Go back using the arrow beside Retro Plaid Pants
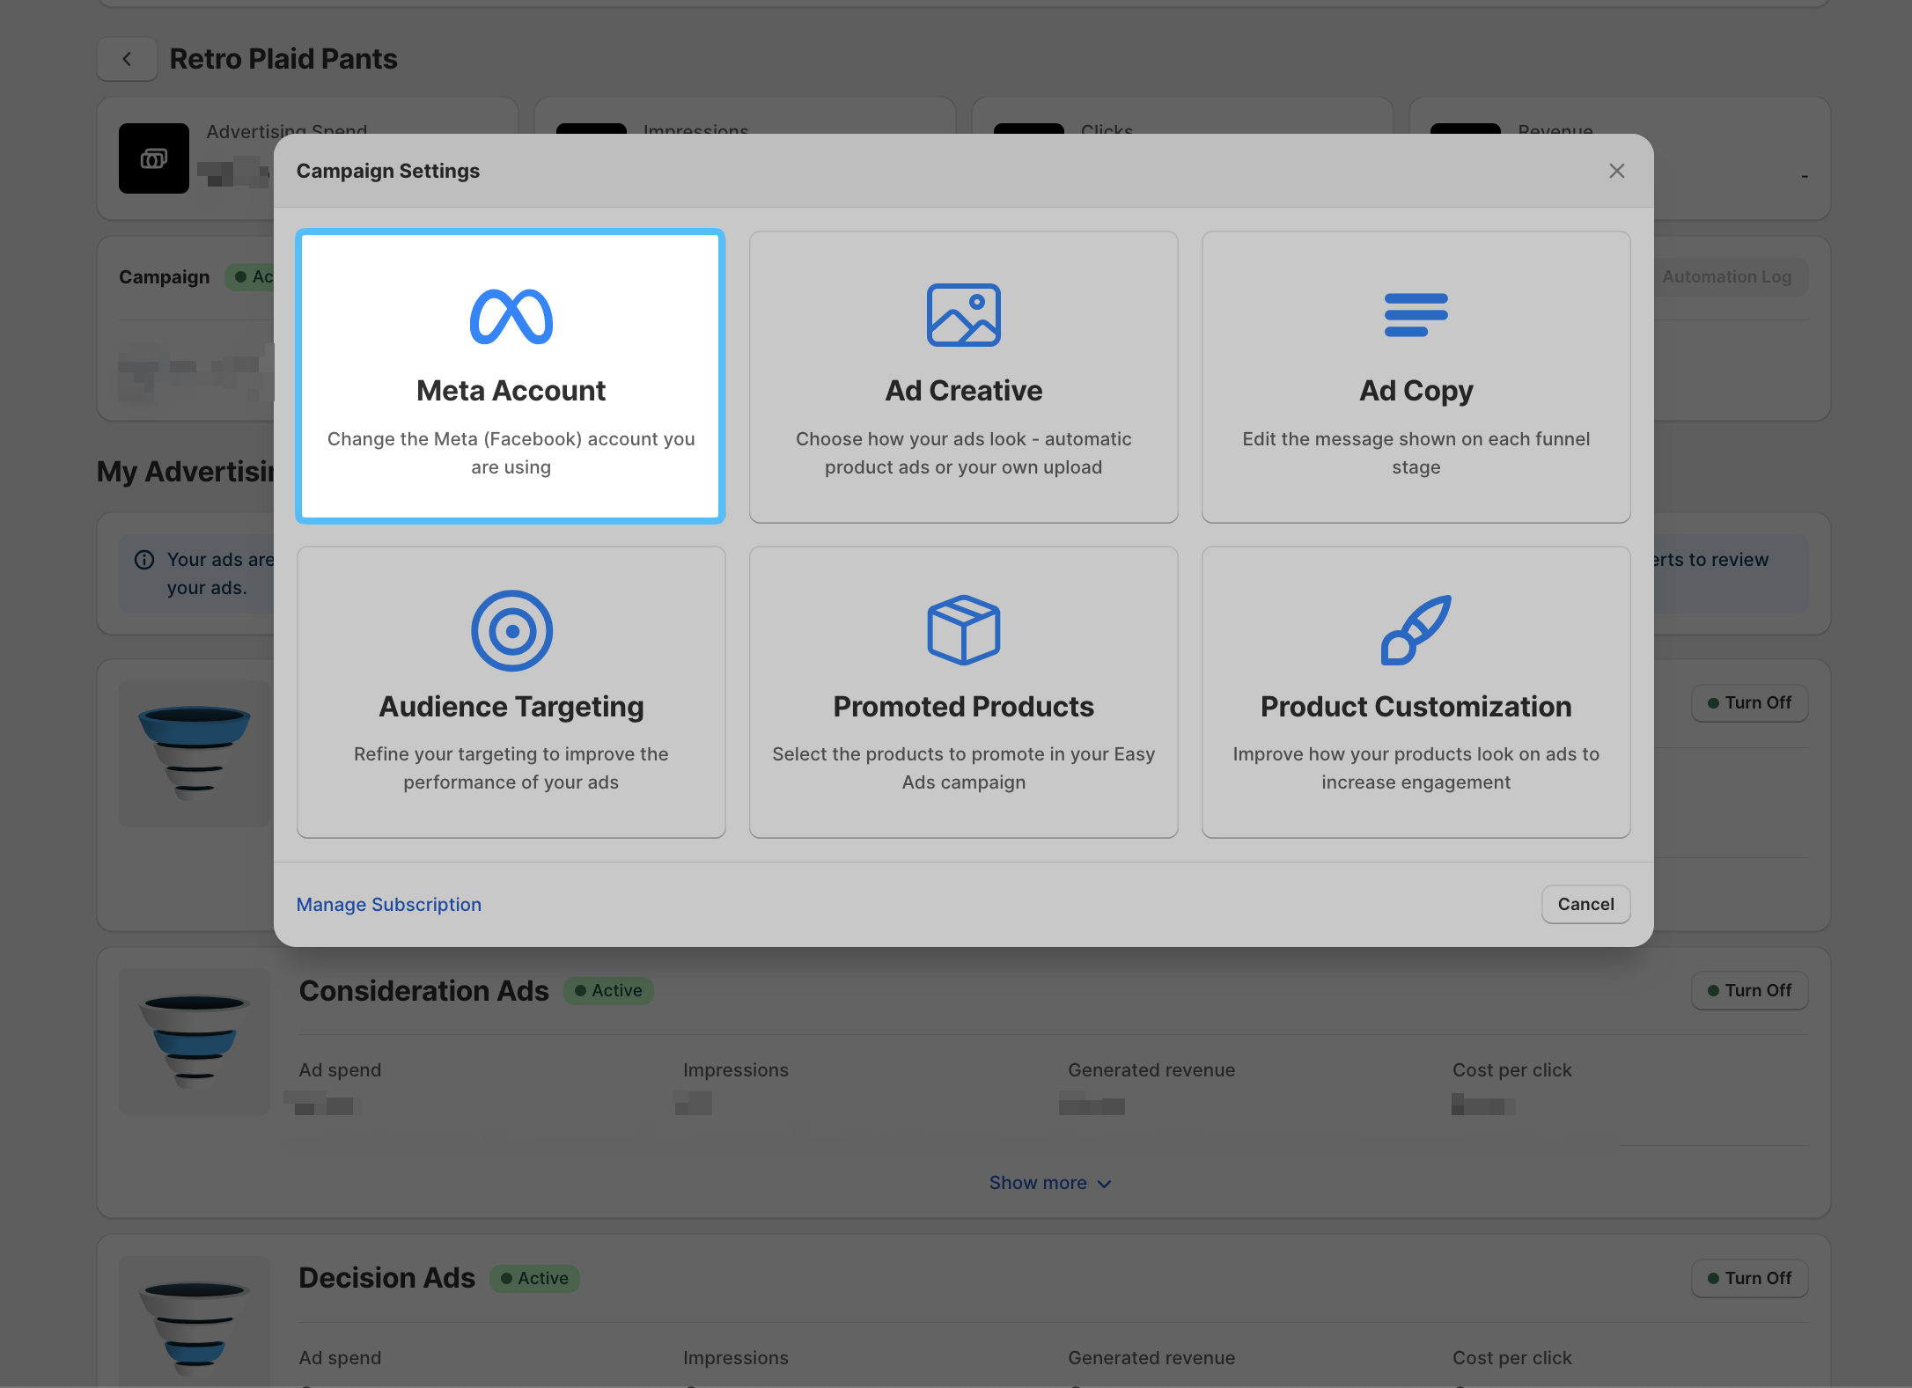 [127, 59]
